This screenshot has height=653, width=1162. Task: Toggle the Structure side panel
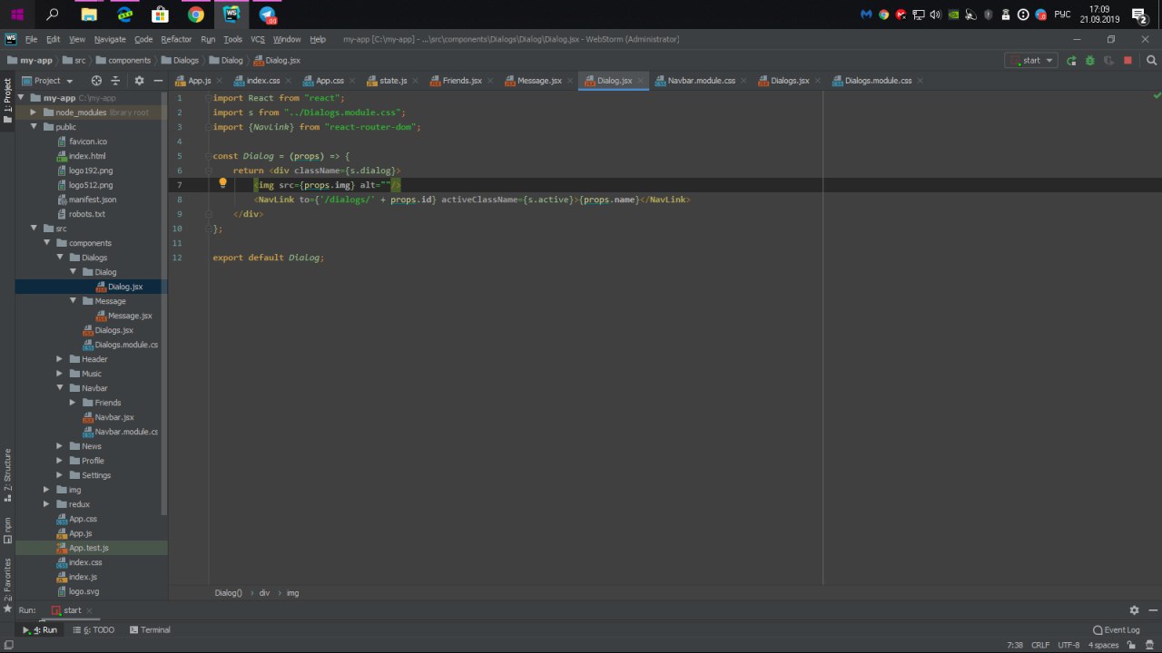click(7, 474)
